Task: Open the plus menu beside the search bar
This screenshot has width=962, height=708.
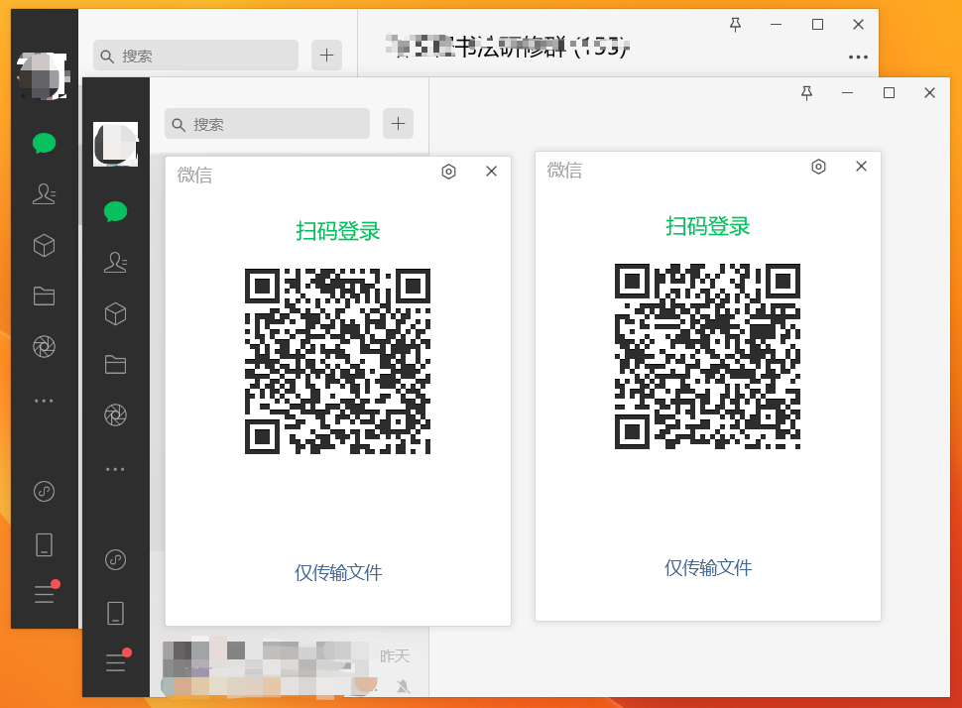Action: pos(398,123)
